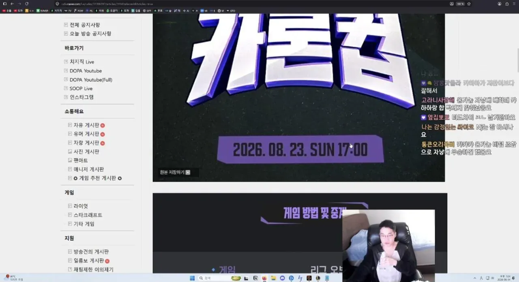Screen dimensions: 519x282
Task: Open the GTO bookmark in the bookmarks bar
Action: [231, 11]
